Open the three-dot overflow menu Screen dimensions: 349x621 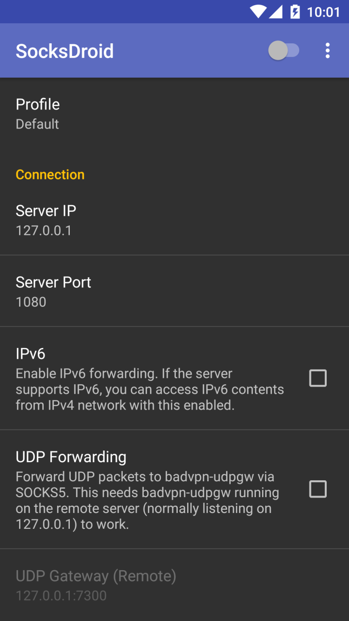tap(328, 51)
